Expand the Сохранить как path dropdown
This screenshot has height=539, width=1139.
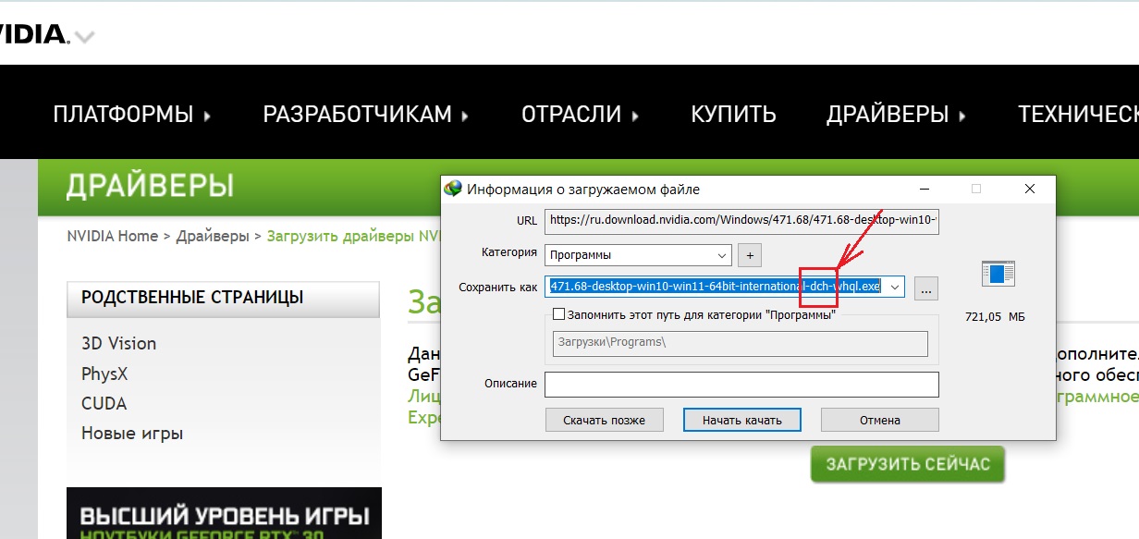click(x=895, y=287)
